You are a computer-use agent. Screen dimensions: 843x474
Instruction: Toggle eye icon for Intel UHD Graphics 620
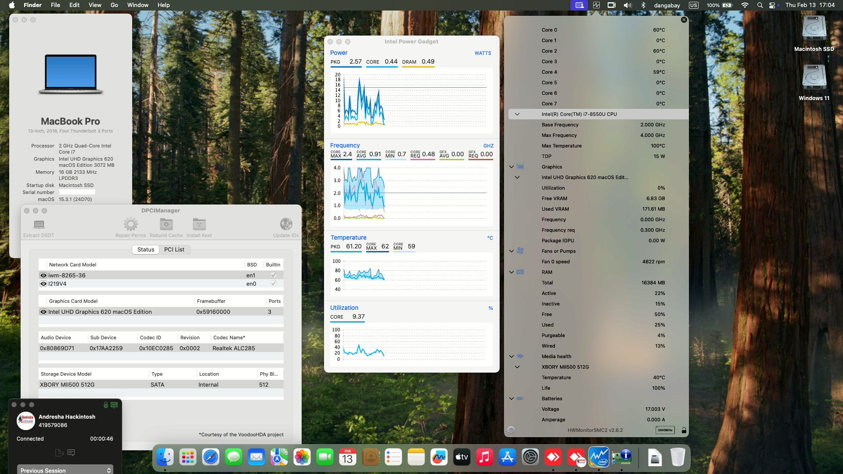pyautogui.click(x=43, y=312)
